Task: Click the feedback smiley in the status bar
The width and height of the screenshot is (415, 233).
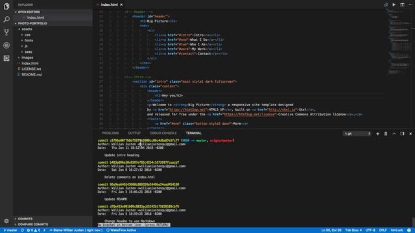Action: coord(409,230)
